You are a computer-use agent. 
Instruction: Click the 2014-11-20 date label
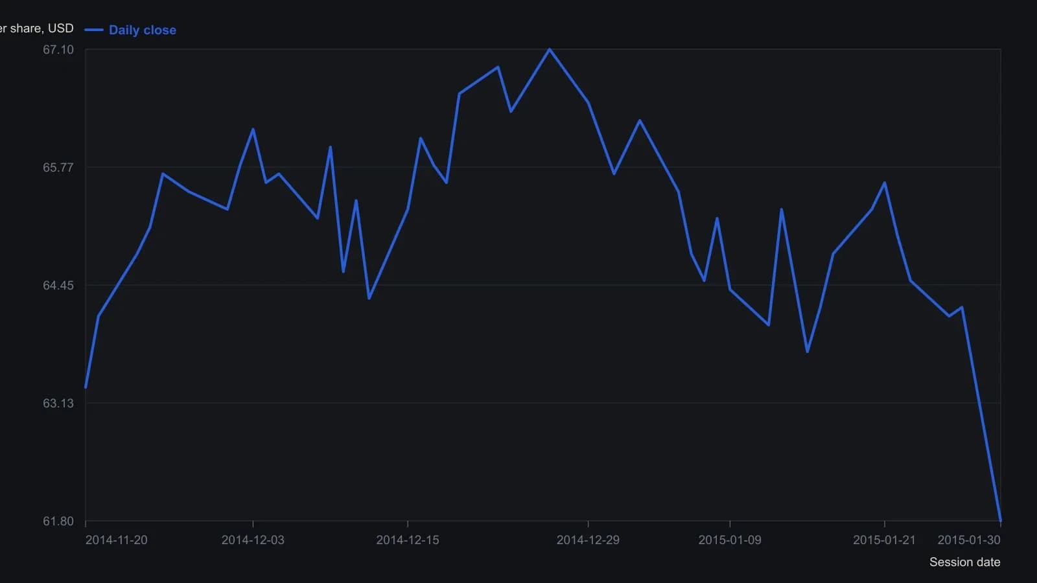(x=117, y=540)
